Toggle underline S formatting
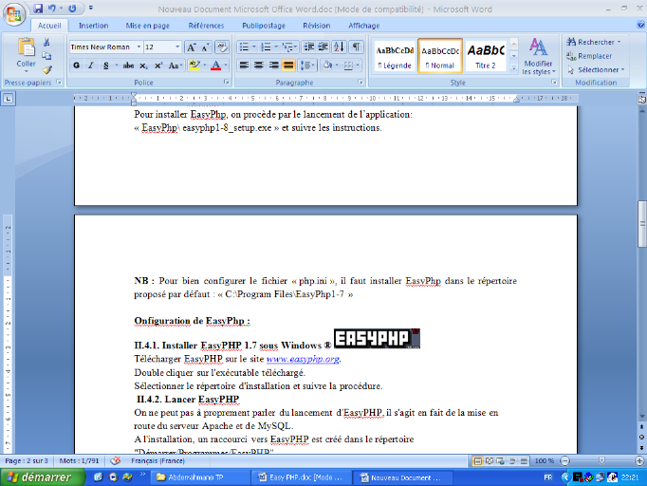Viewport: 647px width, 486px height. pyautogui.click(x=106, y=65)
